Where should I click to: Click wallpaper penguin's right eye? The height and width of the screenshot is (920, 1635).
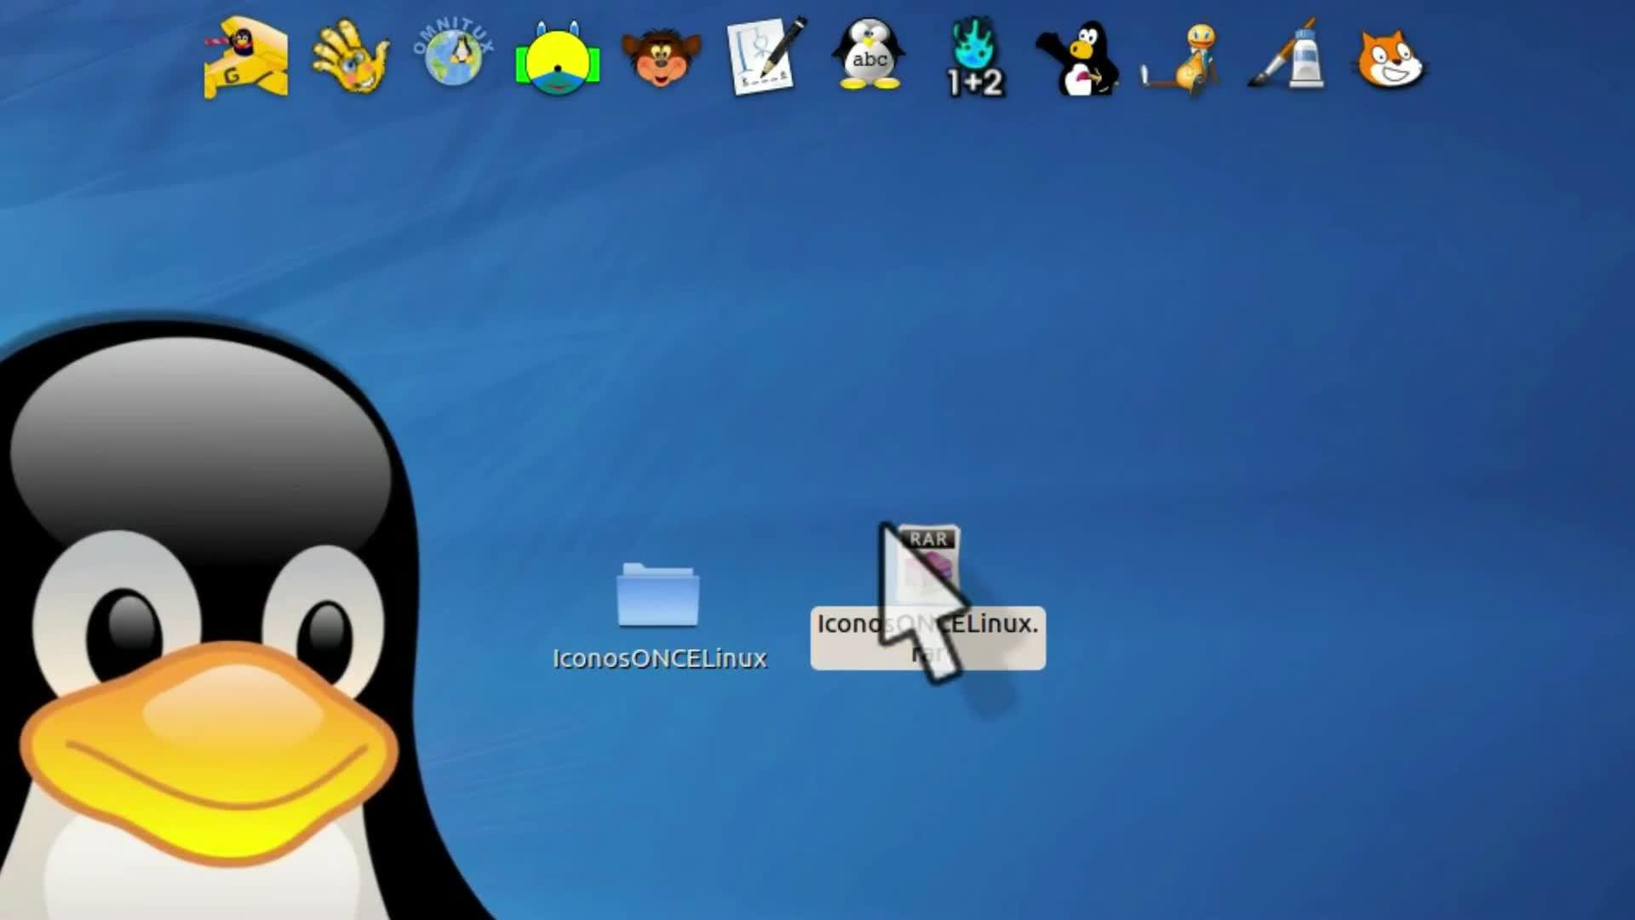click(x=325, y=635)
